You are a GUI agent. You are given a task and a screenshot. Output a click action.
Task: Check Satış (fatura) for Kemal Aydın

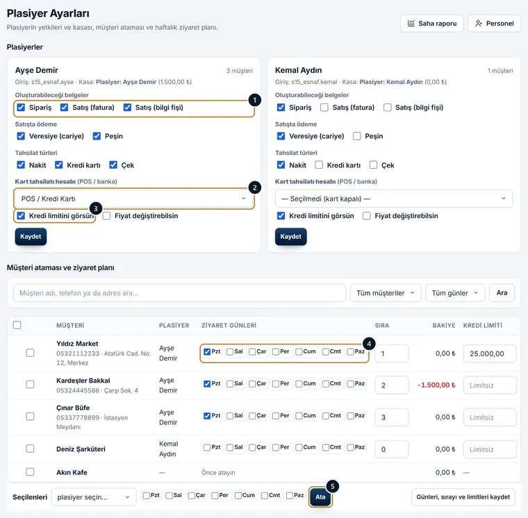point(324,108)
